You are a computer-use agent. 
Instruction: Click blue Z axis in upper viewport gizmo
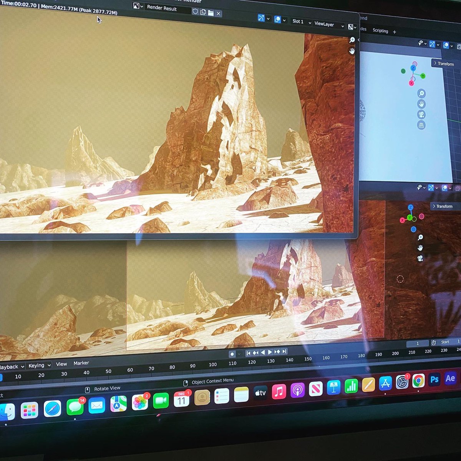(x=413, y=68)
